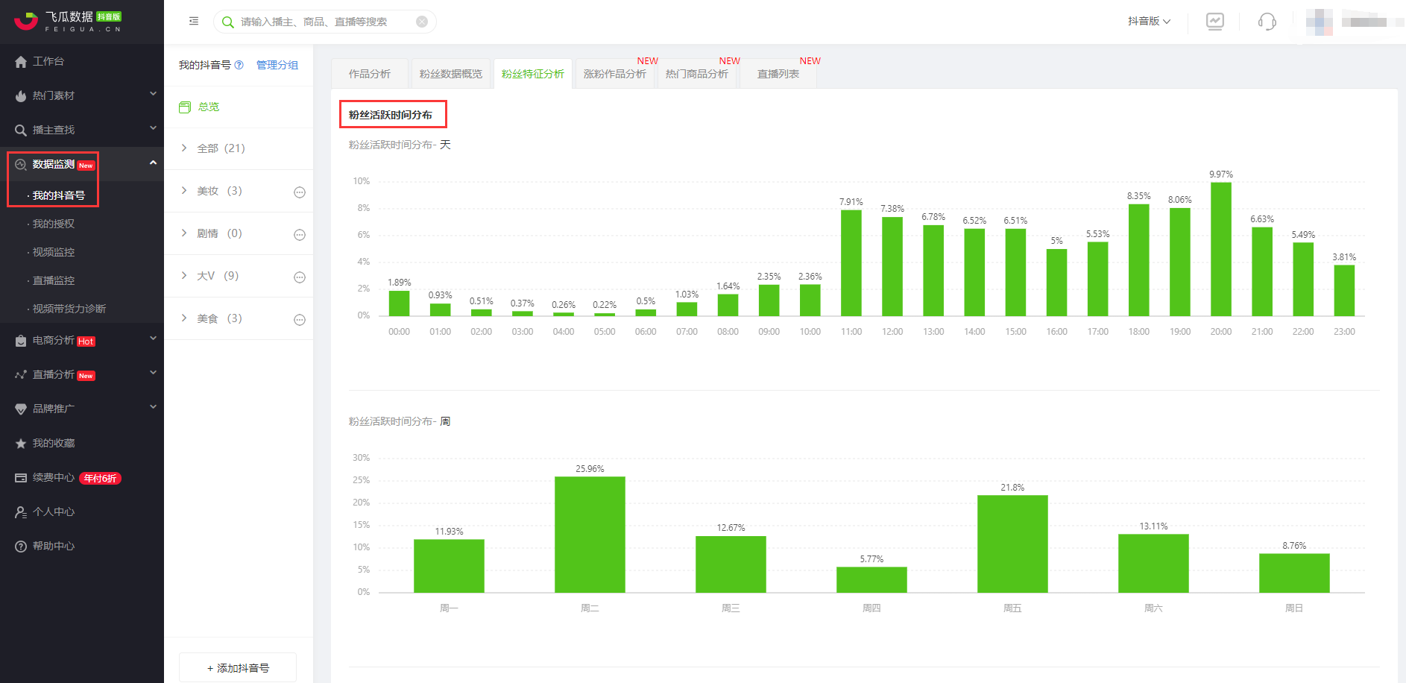Expand the 剧情 (0) group
The height and width of the screenshot is (683, 1406).
(x=184, y=233)
